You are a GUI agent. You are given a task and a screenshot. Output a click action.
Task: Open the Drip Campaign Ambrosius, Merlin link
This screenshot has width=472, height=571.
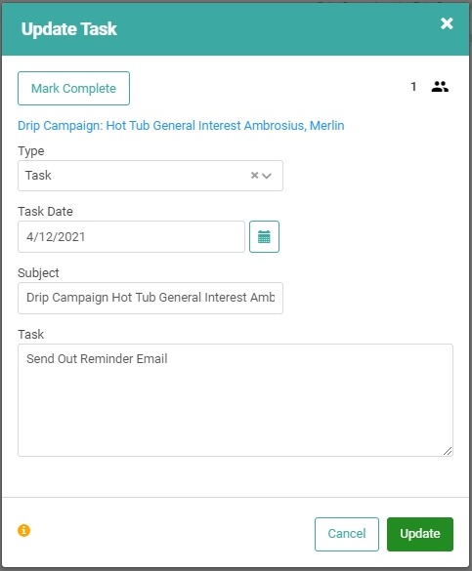[181, 125]
